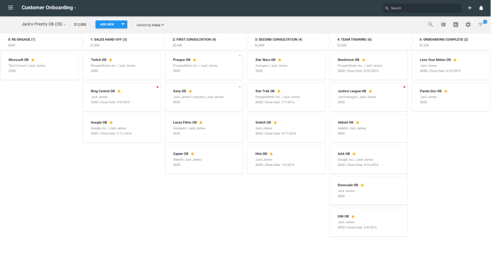The height and width of the screenshot is (260, 491).
Task: Select the 2: First Consultation stage header
Action: click(x=206, y=42)
